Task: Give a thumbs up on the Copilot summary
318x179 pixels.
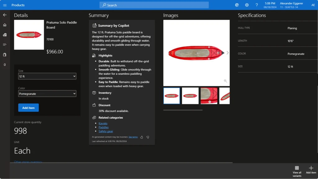Action: pos(141,137)
